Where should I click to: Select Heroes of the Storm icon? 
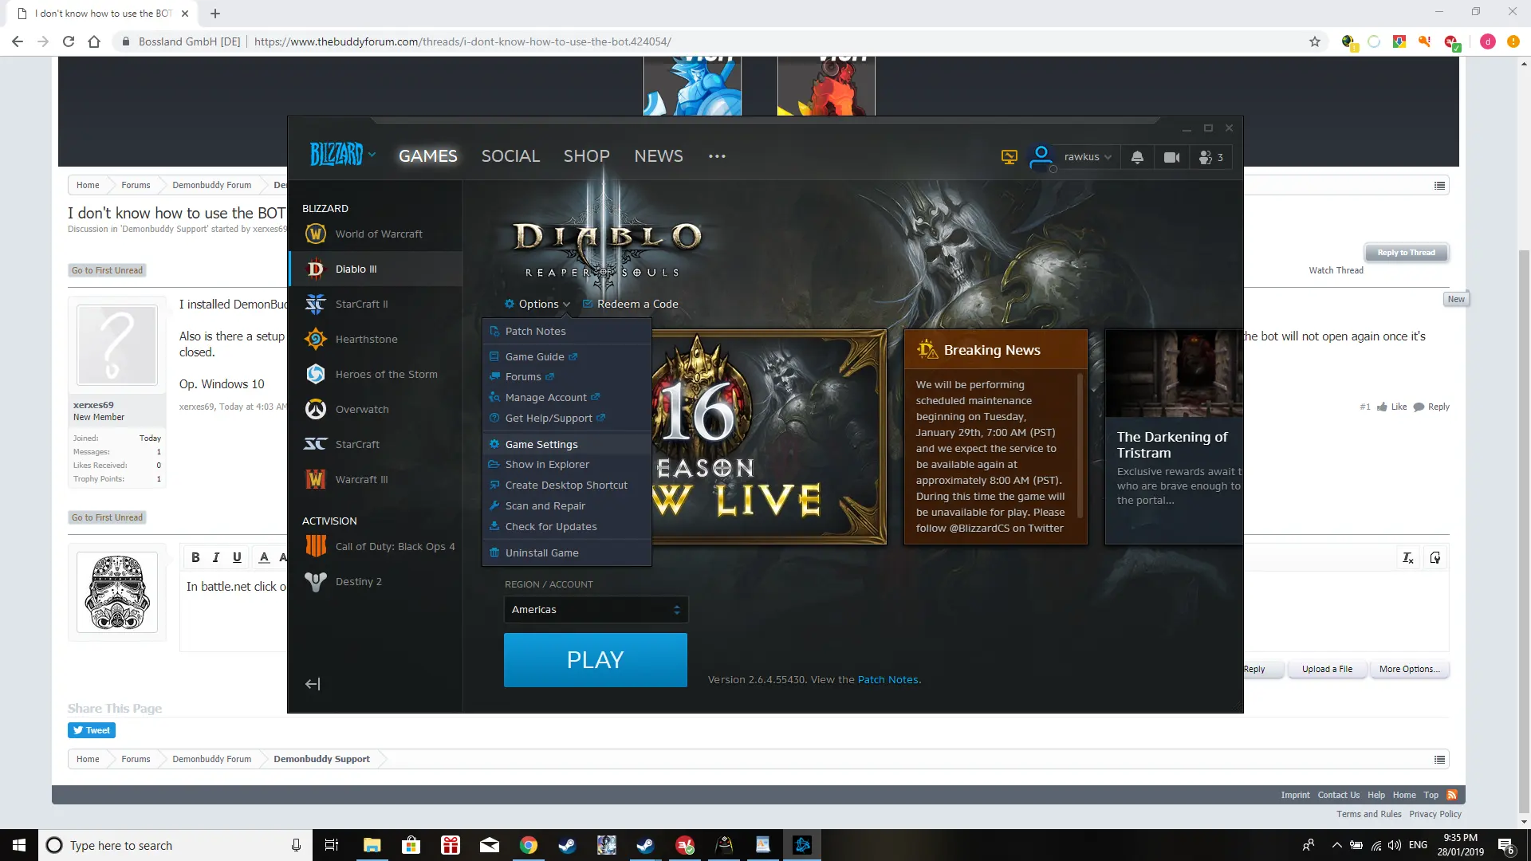[x=316, y=374]
